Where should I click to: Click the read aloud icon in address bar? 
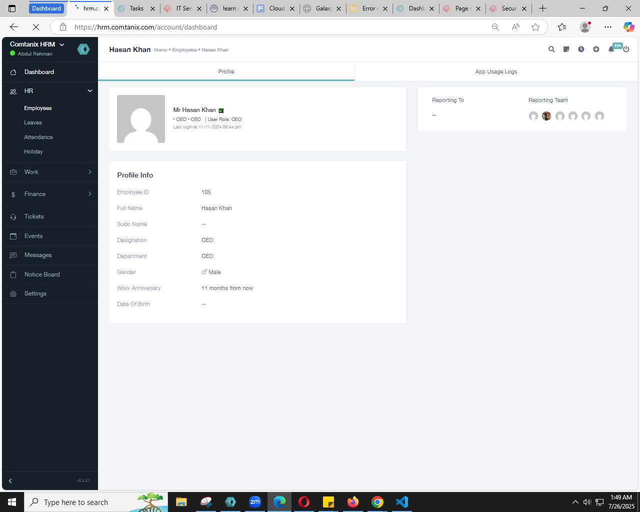pos(515,27)
